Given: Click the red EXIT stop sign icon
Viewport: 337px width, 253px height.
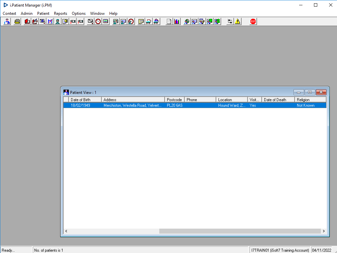Looking at the screenshot, I should pyautogui.click(x=253, y=21).
